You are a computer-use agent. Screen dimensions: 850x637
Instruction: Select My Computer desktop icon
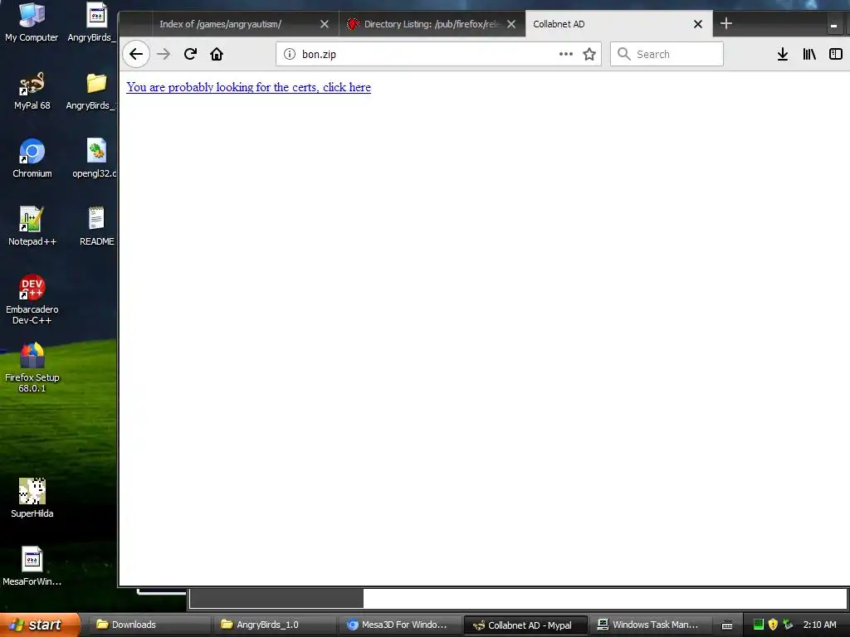click(x=32, y=22)
